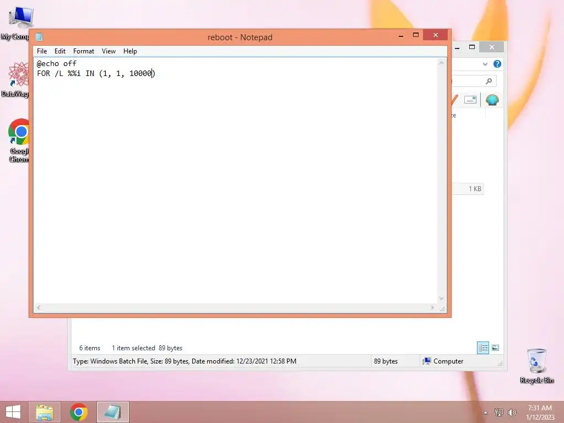The width and height of the screenshot is (564, 423).
Task: Maximize the Explorer window behind Notepad
Action: (x=472, y=47)
